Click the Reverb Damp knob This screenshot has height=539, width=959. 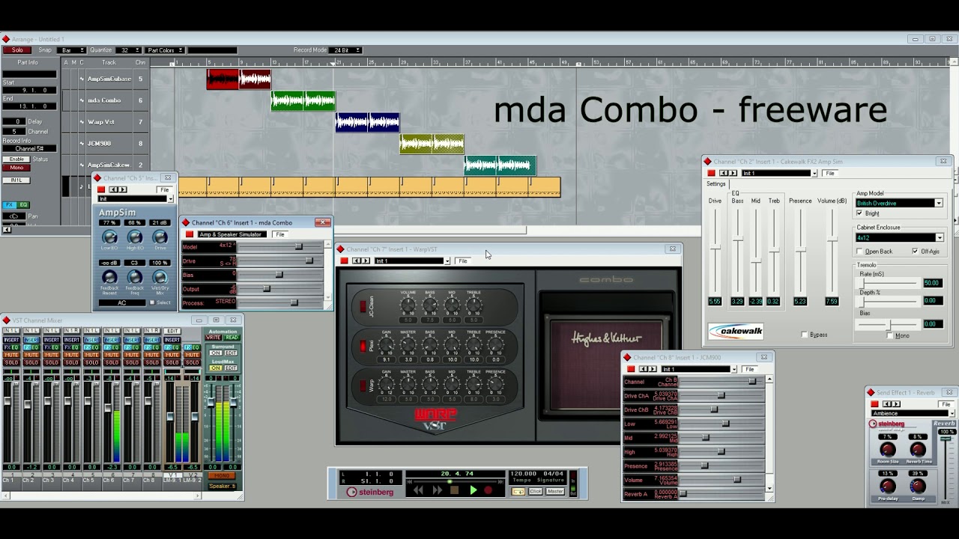pyautogui.click(x=918, y=486)
